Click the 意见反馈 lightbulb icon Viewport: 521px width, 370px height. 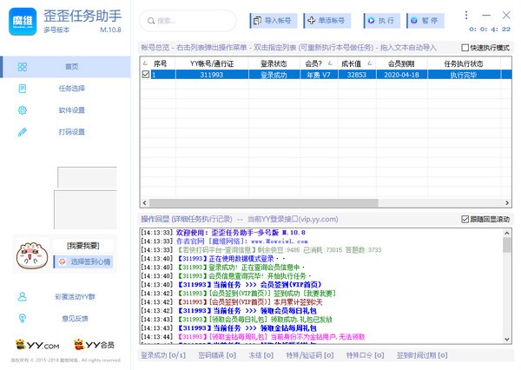coord(23,319)
